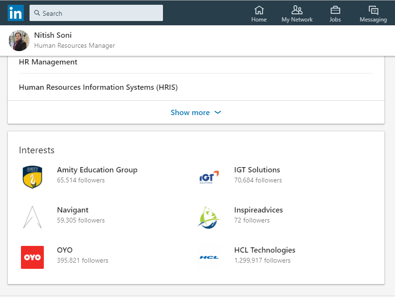This screenshot has height=297, width=395.
Task: Open the HCL Technologies company name link
Action: pyautogui.click(x=264, y=250)
